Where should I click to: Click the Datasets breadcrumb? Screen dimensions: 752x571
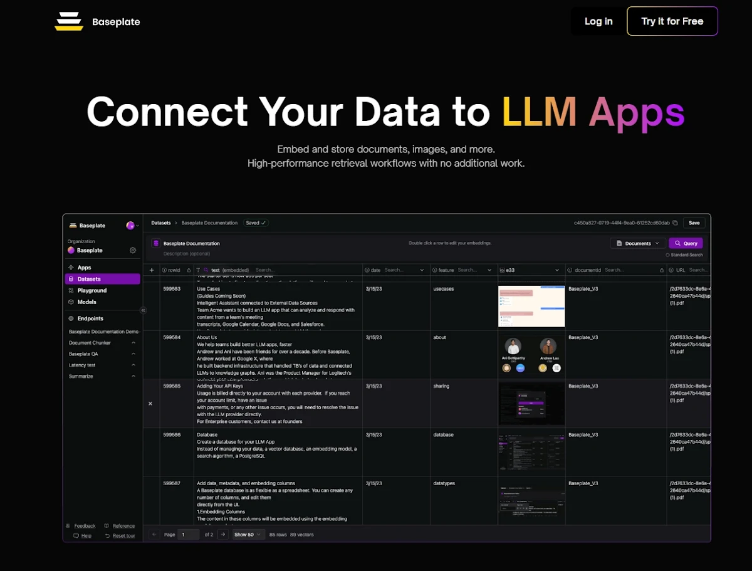click(161, 223)
